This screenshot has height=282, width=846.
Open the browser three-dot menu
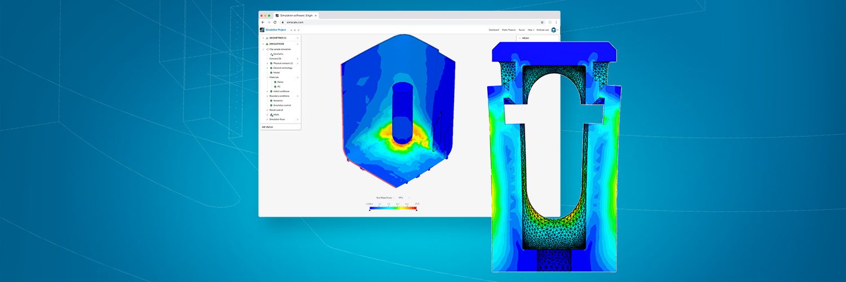[x=556, y=22]
